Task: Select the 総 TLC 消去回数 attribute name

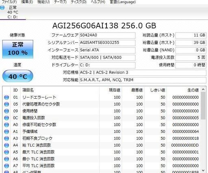Action: [37, 145]
